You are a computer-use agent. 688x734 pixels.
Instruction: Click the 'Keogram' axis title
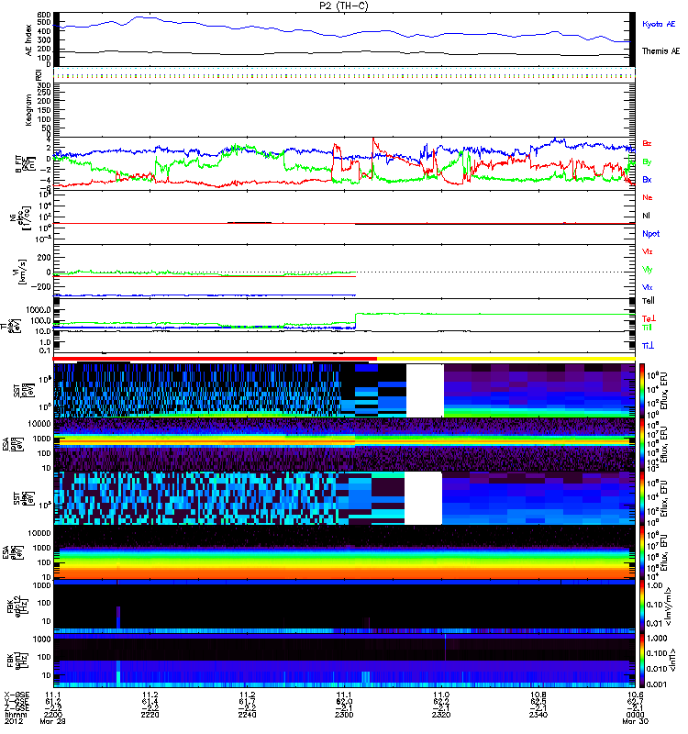pos(29,109)
